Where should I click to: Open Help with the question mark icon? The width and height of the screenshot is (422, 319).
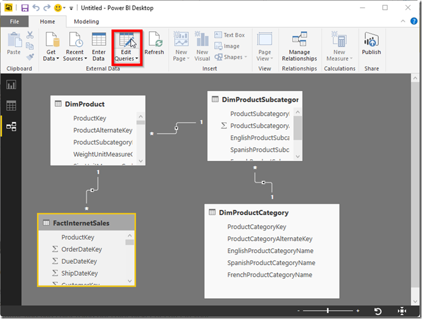[x=413, y=21]
